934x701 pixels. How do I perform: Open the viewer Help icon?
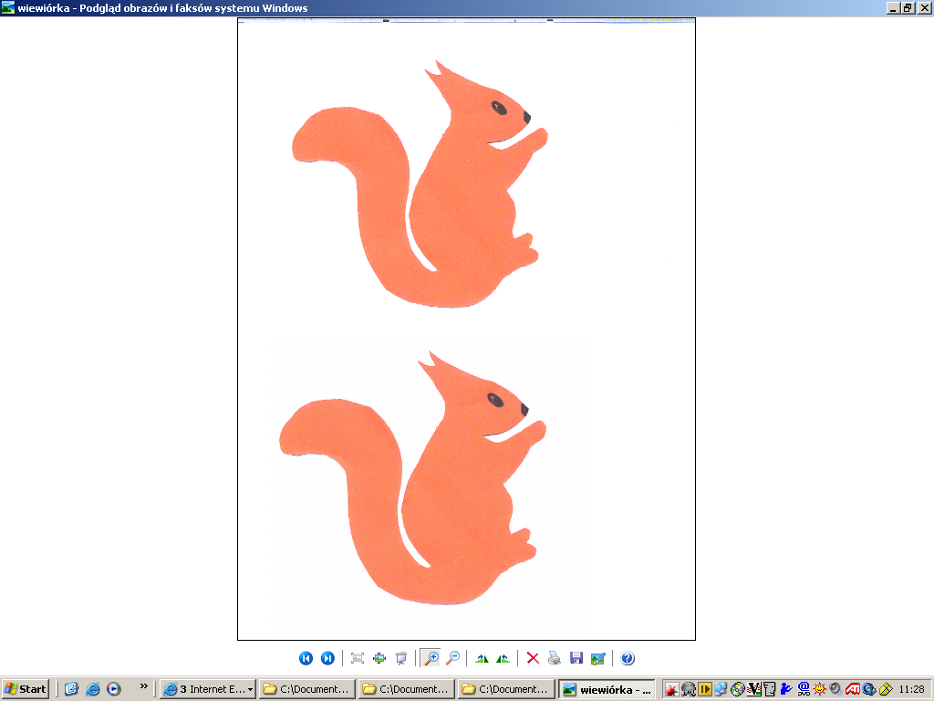pos(628,658)
